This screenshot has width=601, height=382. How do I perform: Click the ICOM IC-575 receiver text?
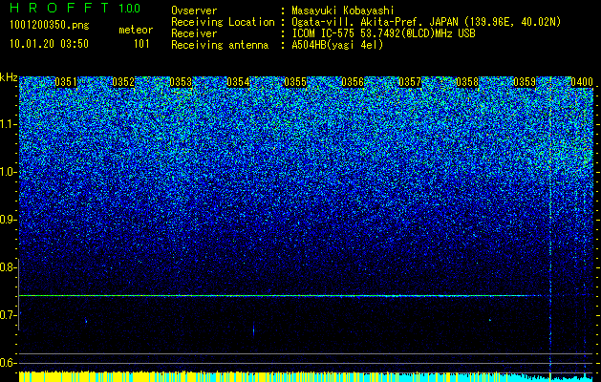pos(383,33)
